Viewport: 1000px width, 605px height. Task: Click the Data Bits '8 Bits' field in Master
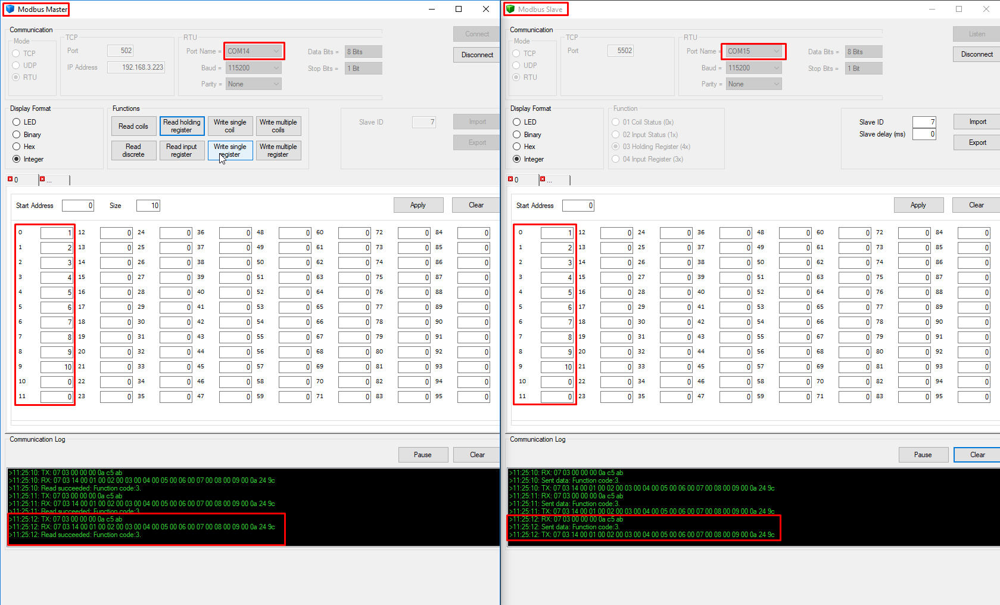click(363, 52)
